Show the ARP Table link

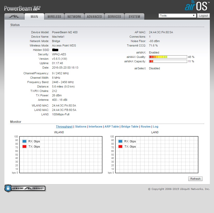click(112, 127)
